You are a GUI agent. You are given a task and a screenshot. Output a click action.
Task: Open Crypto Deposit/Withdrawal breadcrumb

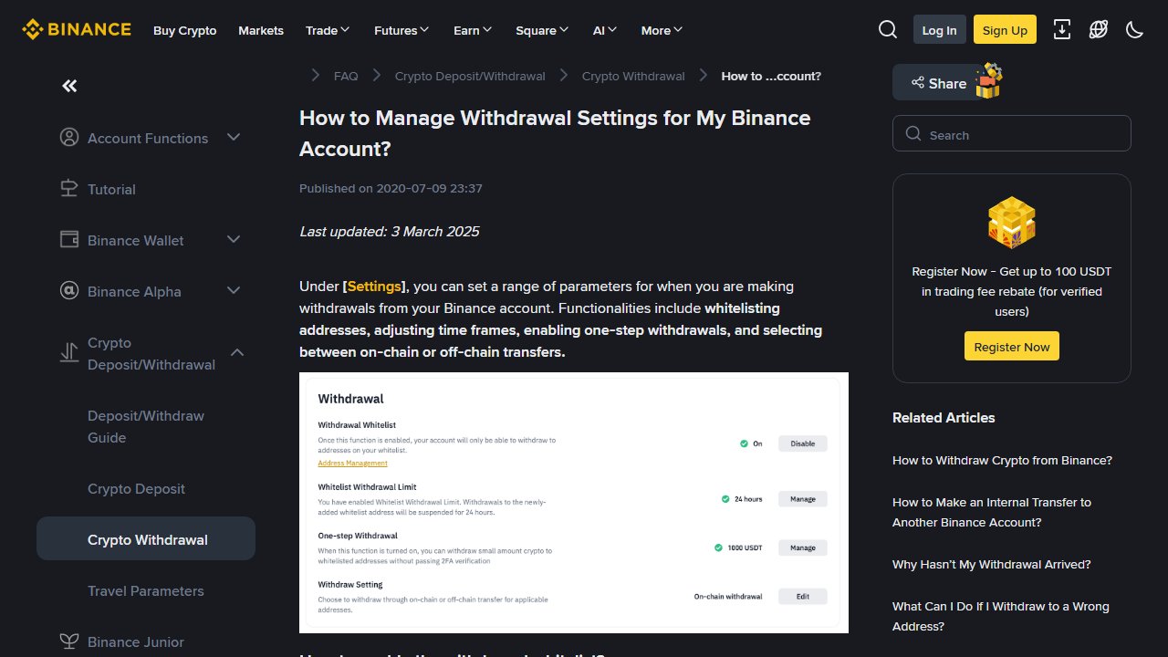pyautogui.click(x=470, y=76)
